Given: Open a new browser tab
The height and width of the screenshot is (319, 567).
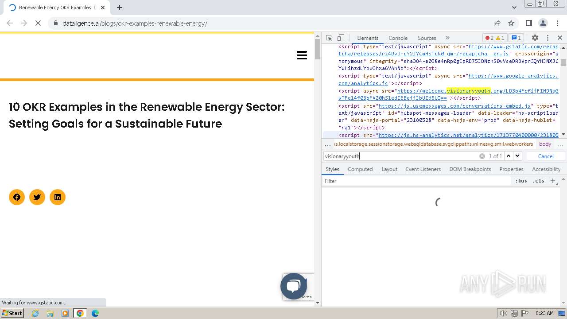Looking at the screenshot, I should click(x=120, y=8).
